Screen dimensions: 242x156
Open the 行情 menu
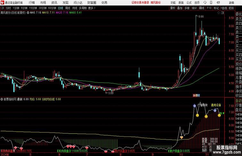point(32,3)
